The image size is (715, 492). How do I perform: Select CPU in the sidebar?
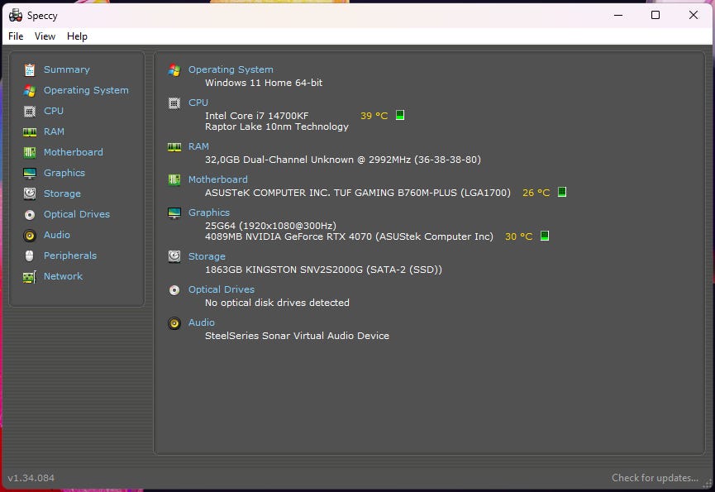click(x=54, y=111)
